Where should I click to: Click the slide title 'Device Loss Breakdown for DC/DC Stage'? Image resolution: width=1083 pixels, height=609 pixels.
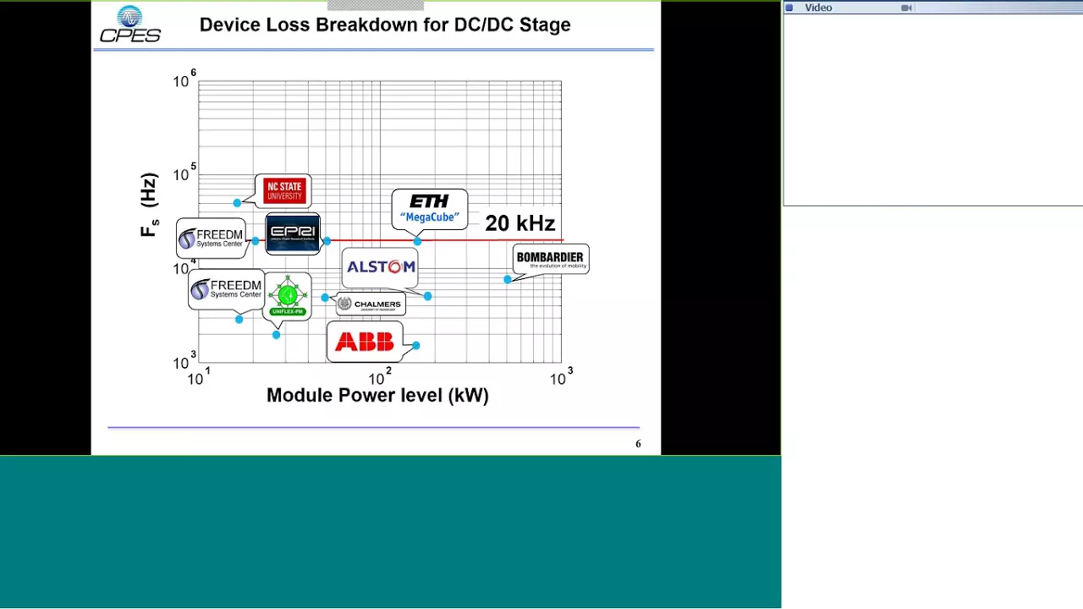point(385,25)
